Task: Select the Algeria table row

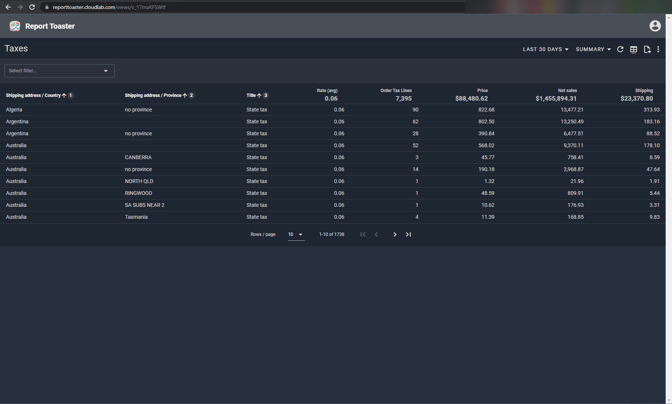Action: point(14,110)
